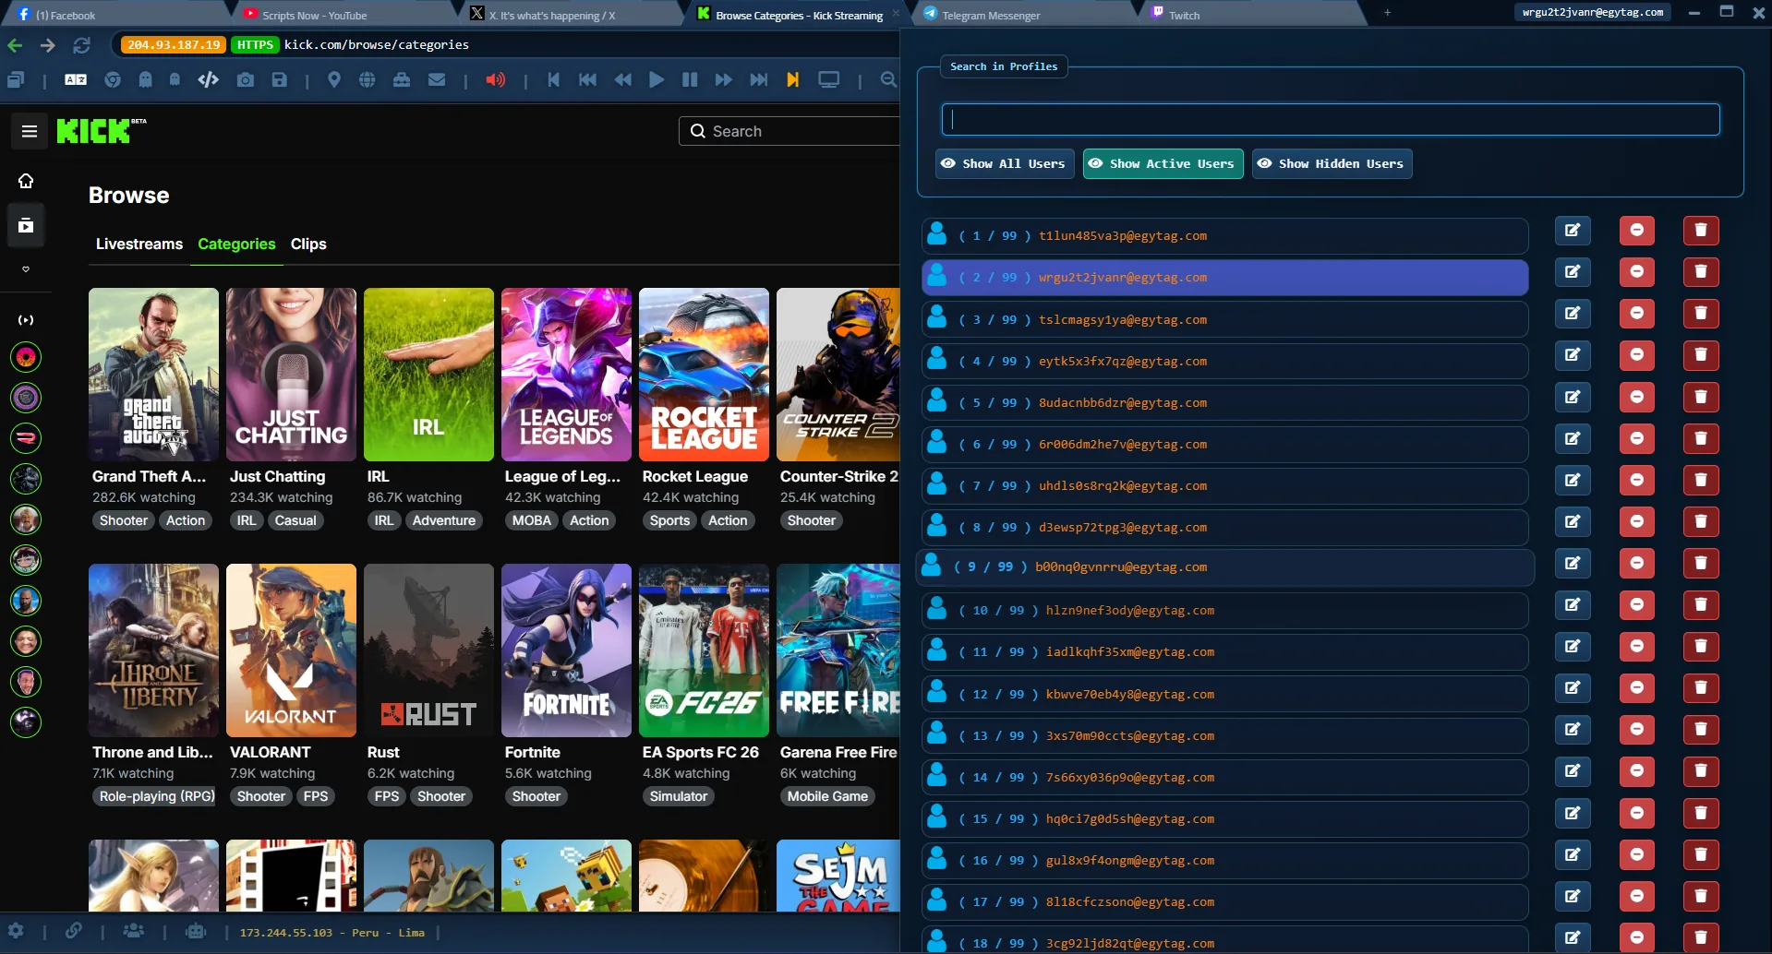The image size is (1772, 954).
Task: Take a screenshot with the camera icon
Action: click(245, 80)
